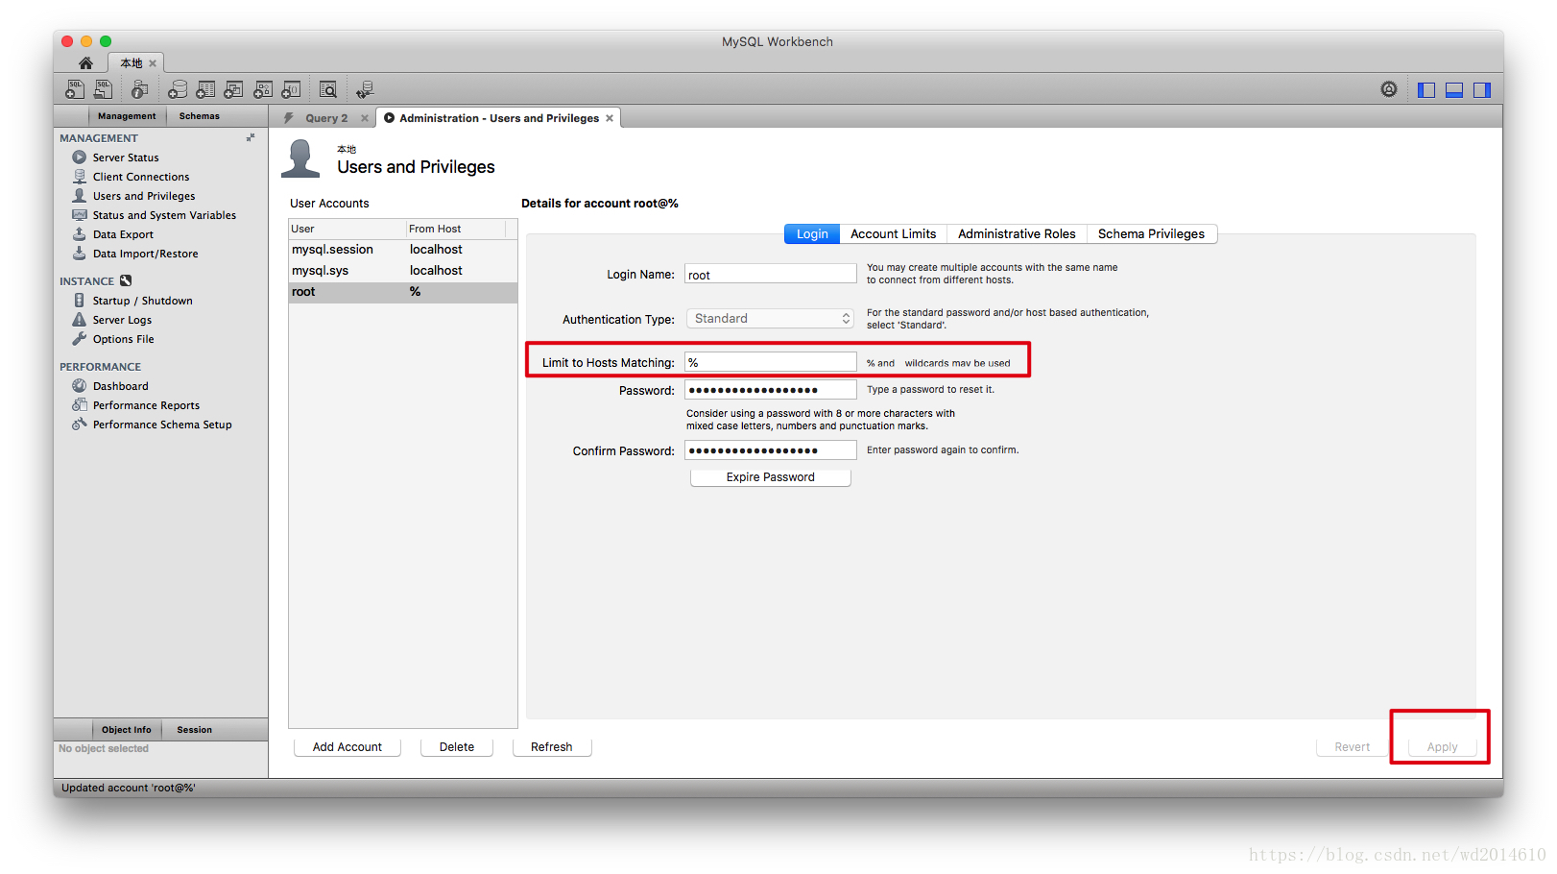1557x874 pixels.
Task: Open Users and Privileges in sidebar
Action: (x=144, y=196)
